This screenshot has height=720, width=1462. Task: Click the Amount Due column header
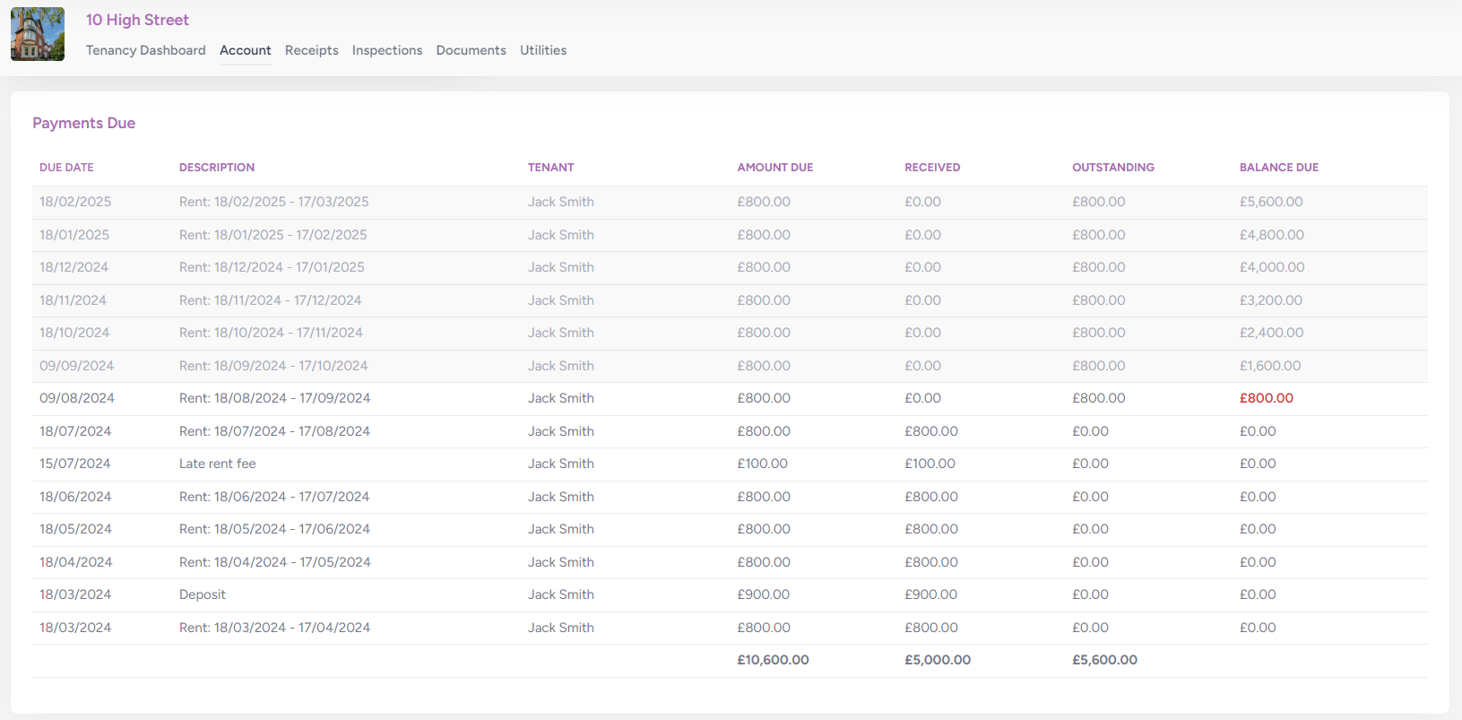click(x=774, y=168)
